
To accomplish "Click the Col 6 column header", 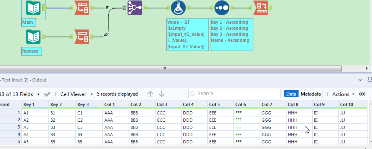I will [247, 104].
